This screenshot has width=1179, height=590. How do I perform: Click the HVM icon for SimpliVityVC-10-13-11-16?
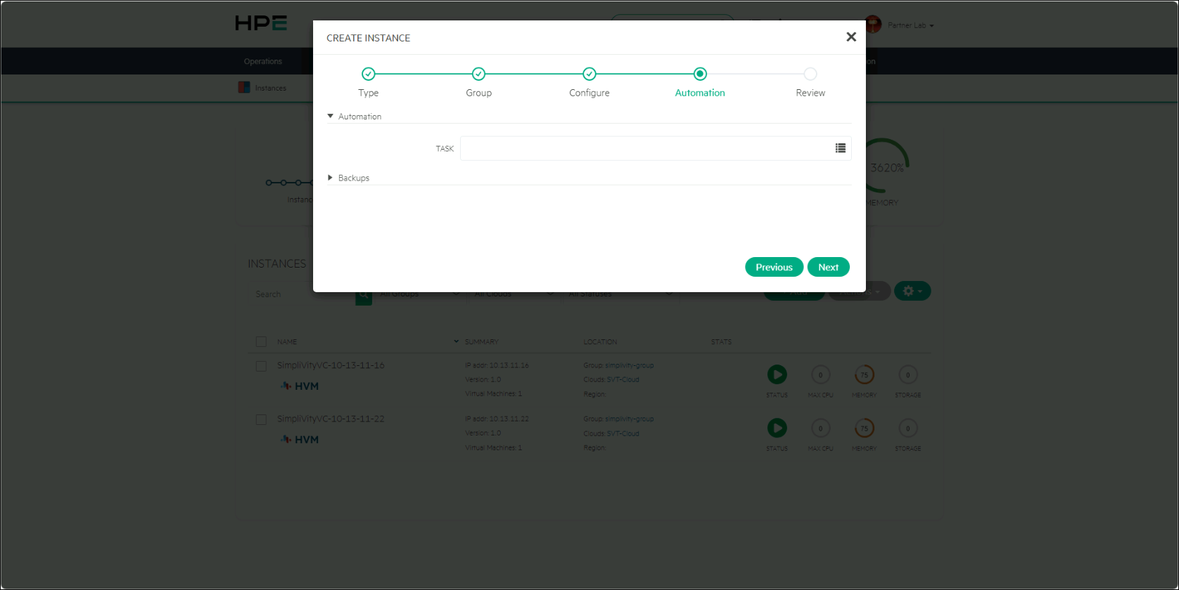(x=300, y=386)
